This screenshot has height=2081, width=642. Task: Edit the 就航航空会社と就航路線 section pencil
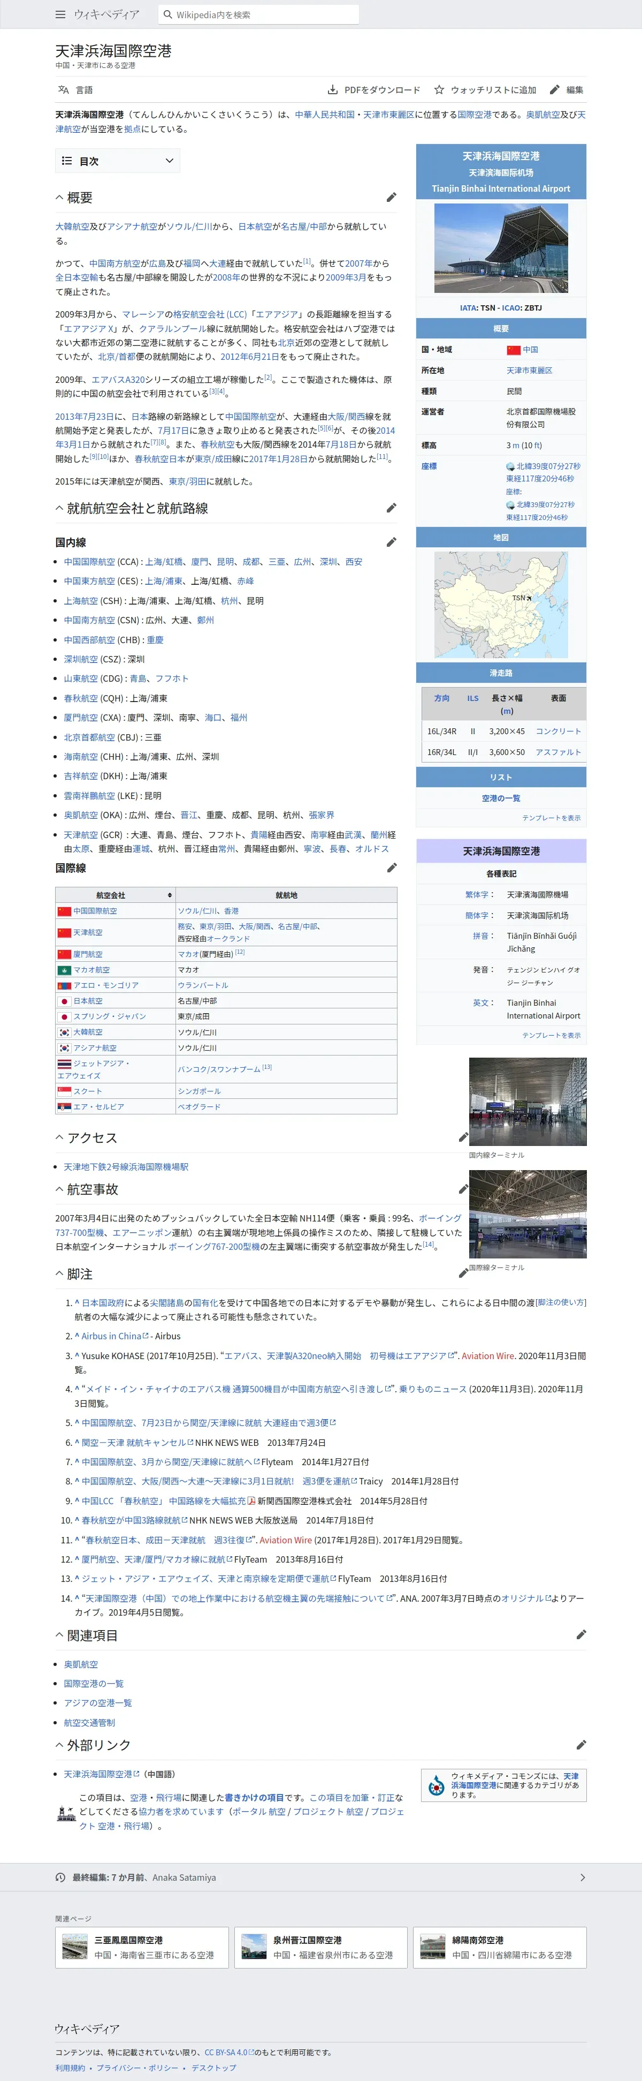click(x=391, y=508)
